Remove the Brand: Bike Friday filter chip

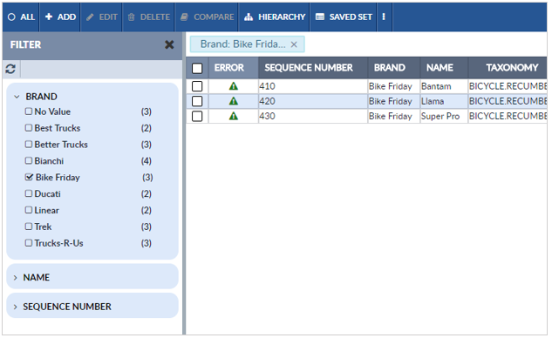294,44
